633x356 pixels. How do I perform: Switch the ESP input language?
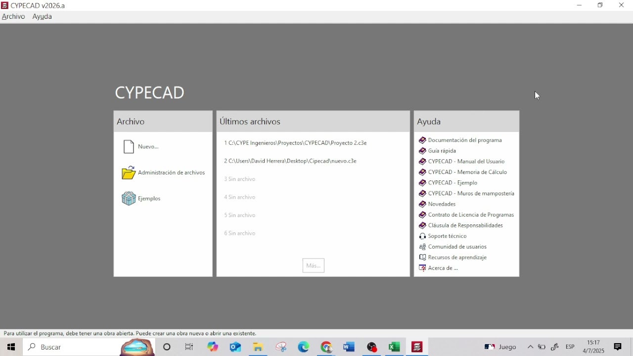(571, 348)
